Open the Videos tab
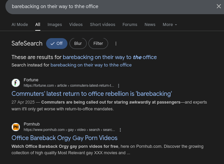 [76, 24]
